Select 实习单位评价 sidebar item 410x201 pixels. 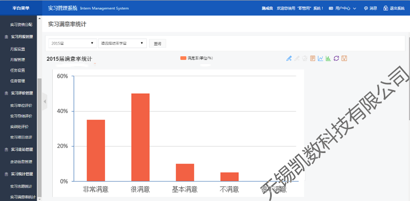21,105
